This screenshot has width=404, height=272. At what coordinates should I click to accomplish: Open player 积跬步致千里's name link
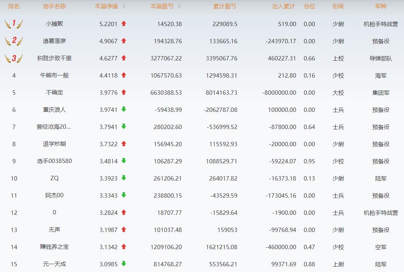pos(54,58)
